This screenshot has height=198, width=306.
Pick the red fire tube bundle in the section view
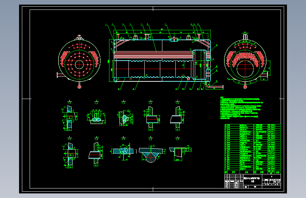154,55
